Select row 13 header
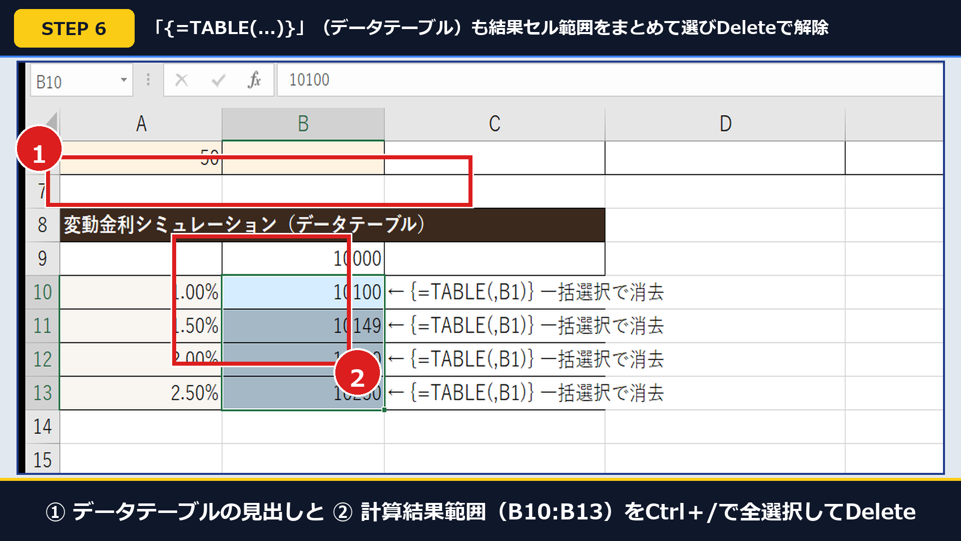The image size is (961, 541). tap(43, 393)
